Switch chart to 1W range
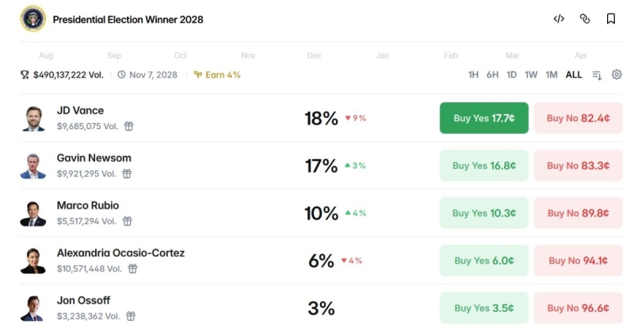 (531, 74)
